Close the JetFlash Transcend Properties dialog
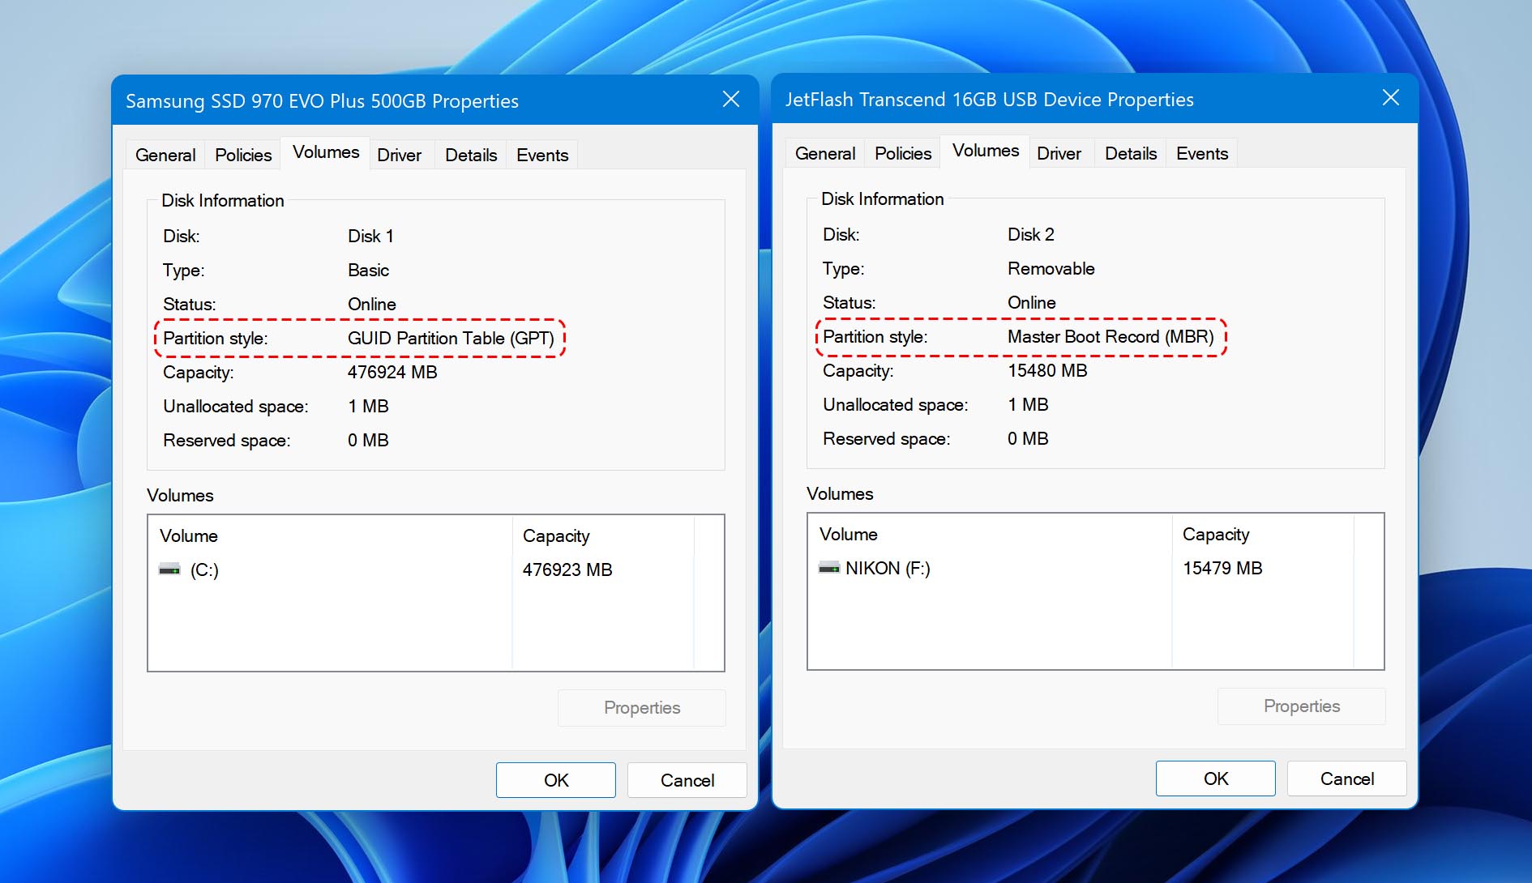This screenshot has width=1532, height=883. 1391,97
